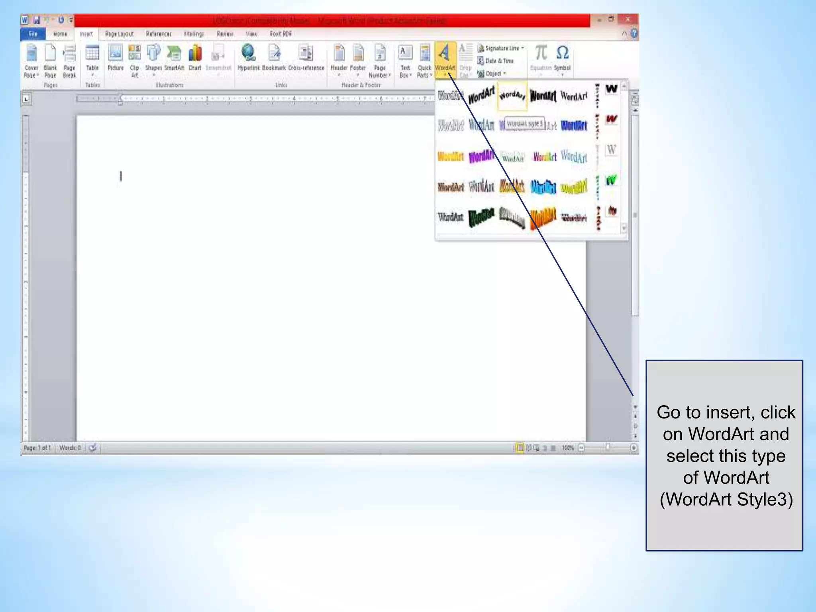The image size is (816, 612).
Task: Toggle the tab stop selector beside ruler
Action: tap(26, 98)
